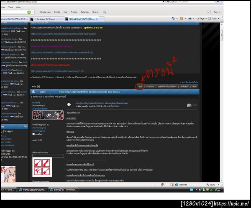Click the checkbox icon next to Sign in

pos(209,12)
